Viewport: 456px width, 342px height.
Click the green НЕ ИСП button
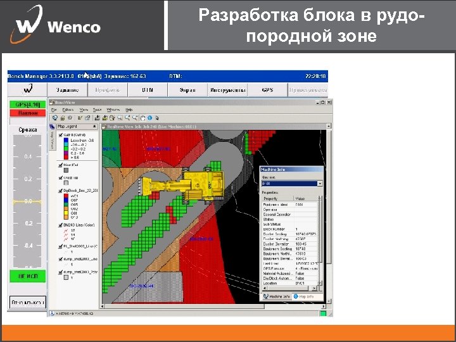[28, 276]
